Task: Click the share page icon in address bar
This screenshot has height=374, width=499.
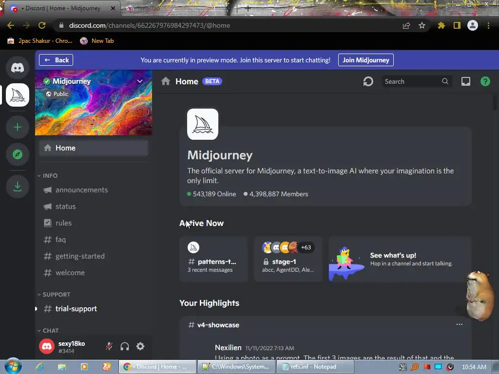Action: [x=406, y=25]
